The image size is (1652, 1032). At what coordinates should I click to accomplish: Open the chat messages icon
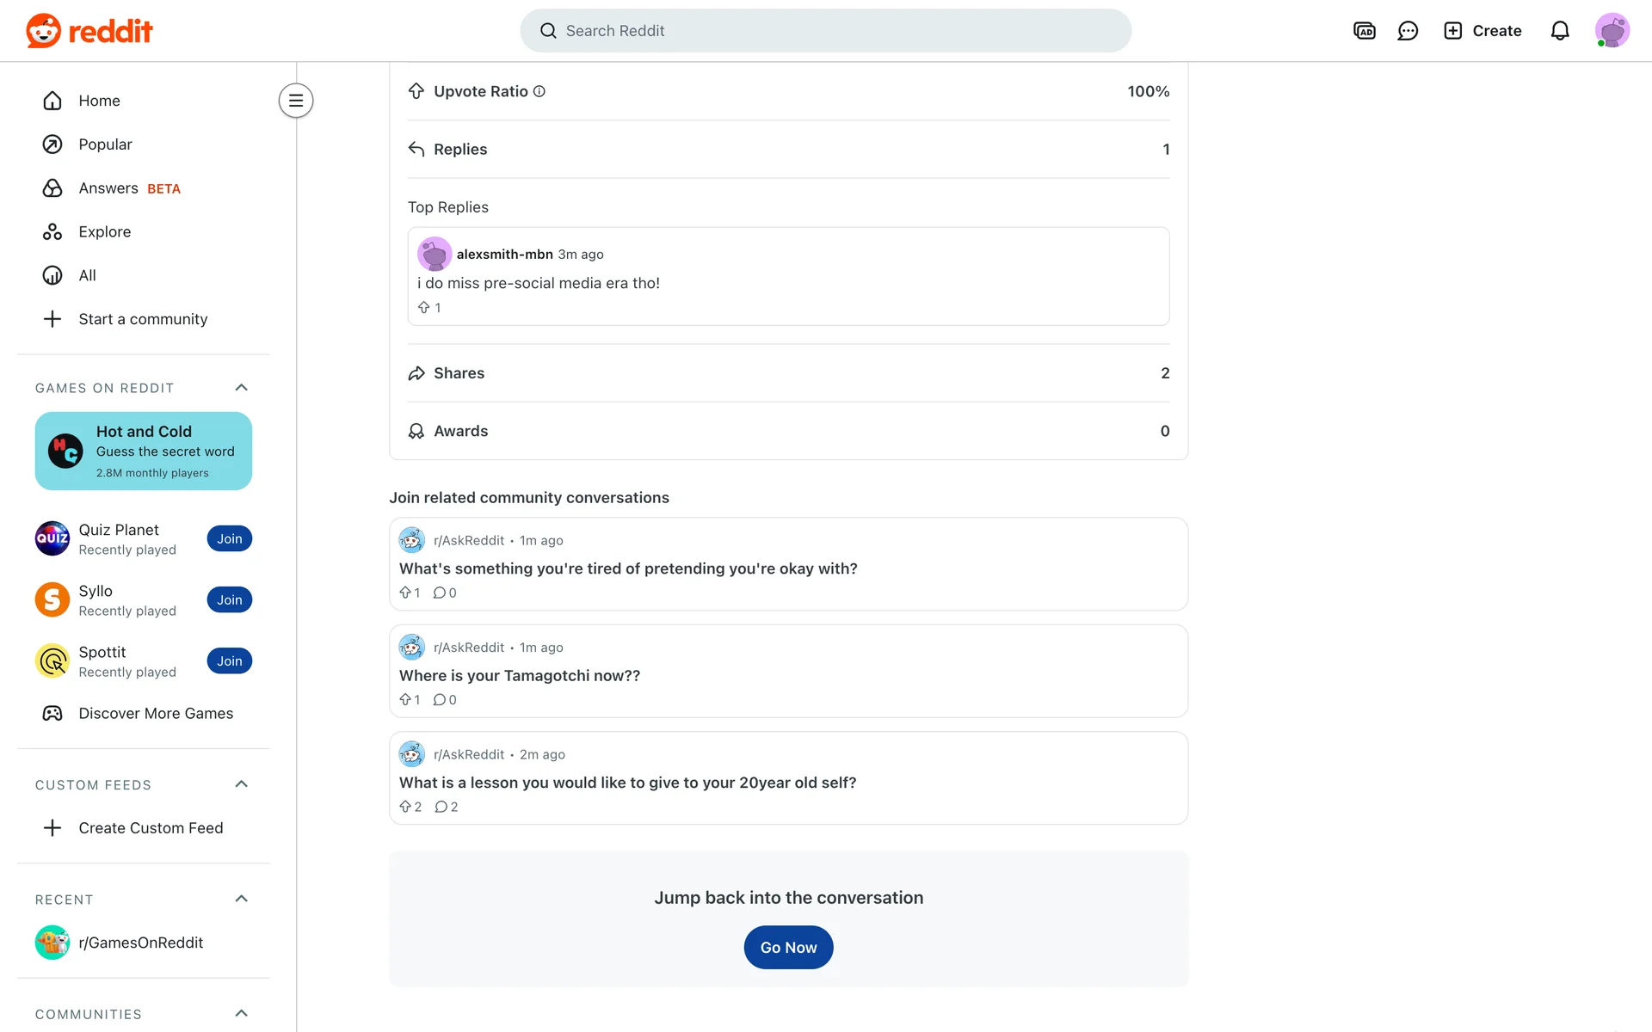click(x=1408, y=31)
